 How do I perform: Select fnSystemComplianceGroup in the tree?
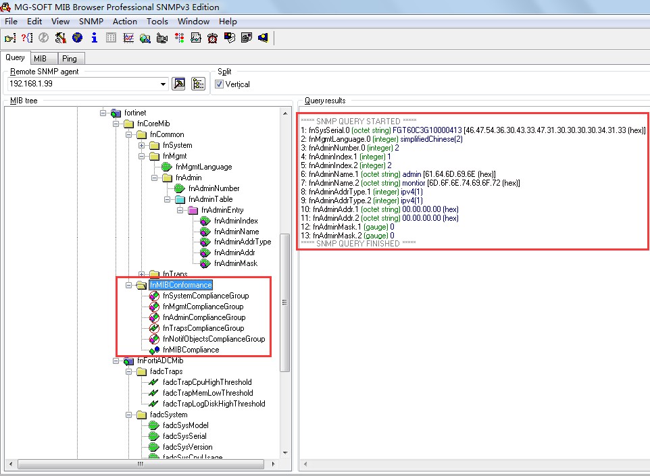click(x=205, y=296)
